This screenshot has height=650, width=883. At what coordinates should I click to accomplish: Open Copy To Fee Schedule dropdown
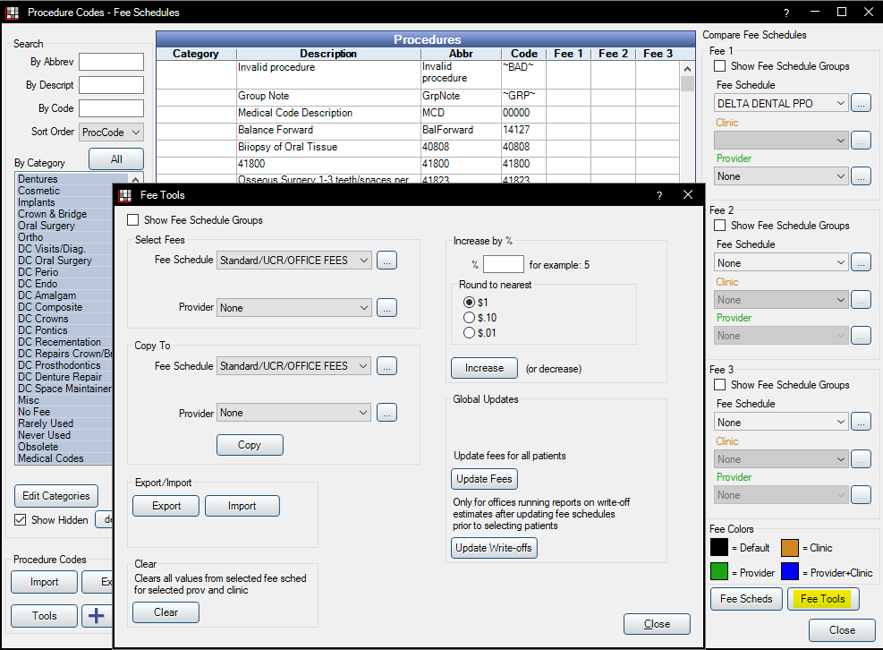[294, 366]
